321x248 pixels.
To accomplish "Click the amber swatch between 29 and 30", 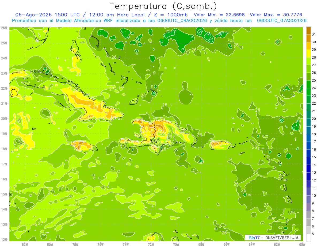I will [x=308, y=46].
